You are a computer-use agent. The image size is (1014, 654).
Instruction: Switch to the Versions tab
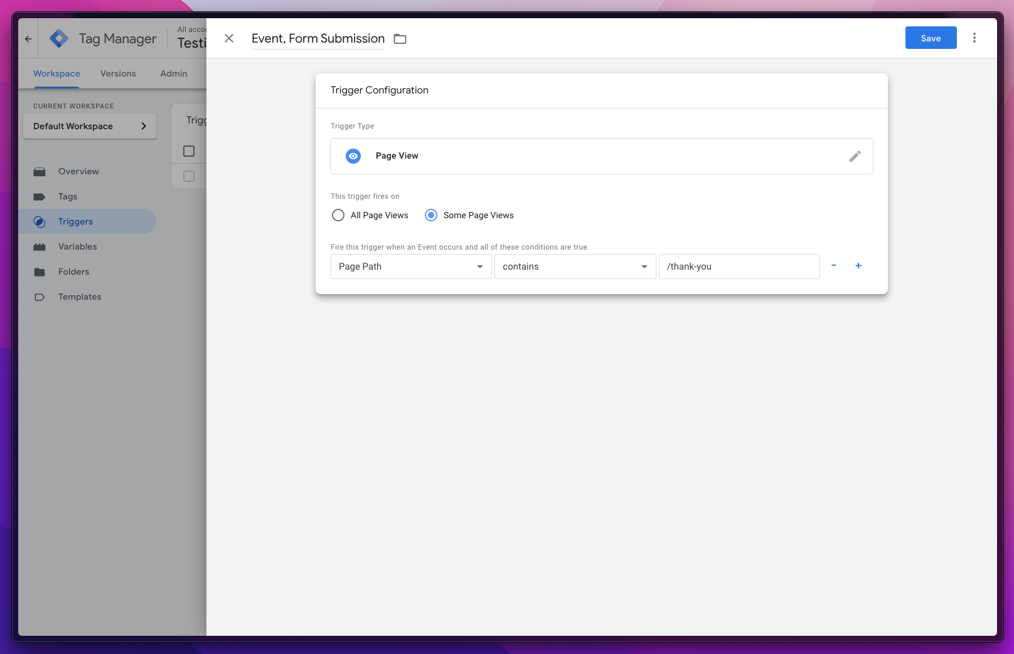pyautogui.click(x=118, y=73)
